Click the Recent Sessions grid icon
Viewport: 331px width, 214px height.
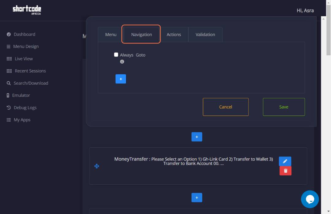[x=9, y=71]
